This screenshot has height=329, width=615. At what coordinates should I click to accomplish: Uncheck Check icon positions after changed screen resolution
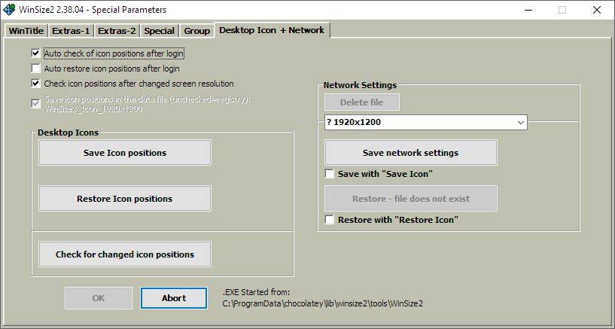tap(35, 84)
